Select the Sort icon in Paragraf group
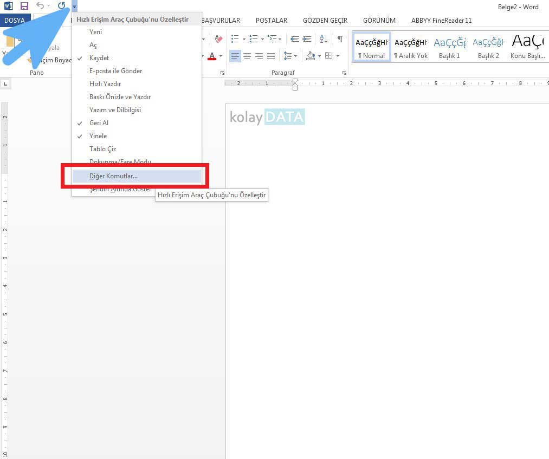 pyautogui.click(x=325, y=39)
